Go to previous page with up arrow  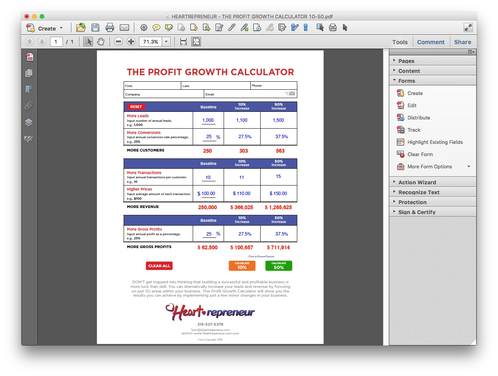tap(29, 42)
